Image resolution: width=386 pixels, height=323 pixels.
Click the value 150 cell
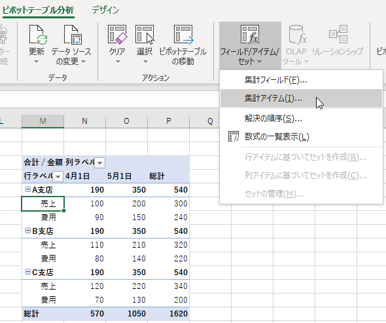[126, 218]
